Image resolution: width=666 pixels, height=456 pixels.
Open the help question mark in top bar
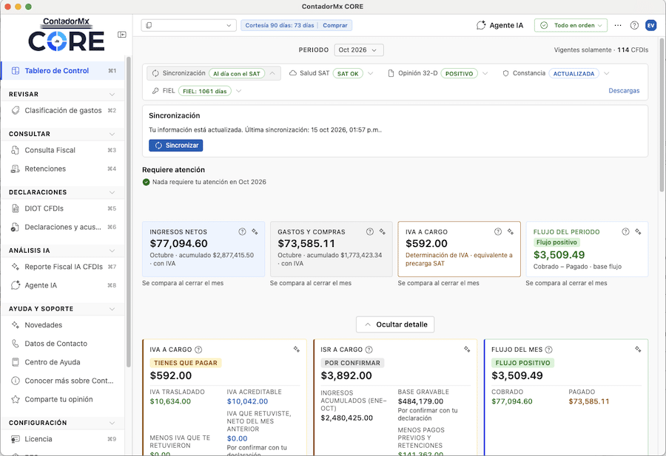(634, 25)
